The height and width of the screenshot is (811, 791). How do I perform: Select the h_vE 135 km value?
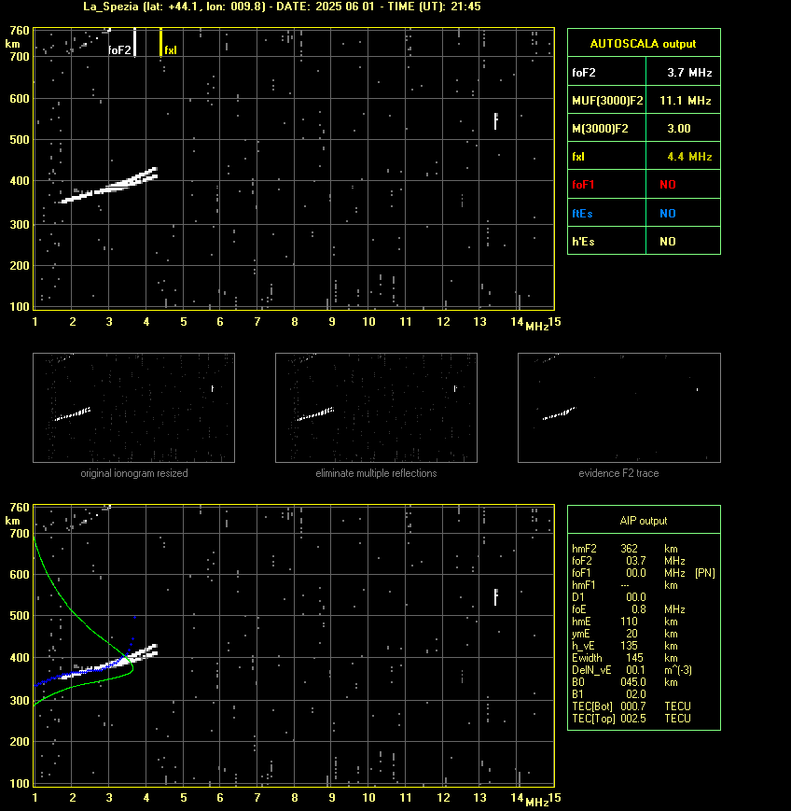click(x=629, y=646)
